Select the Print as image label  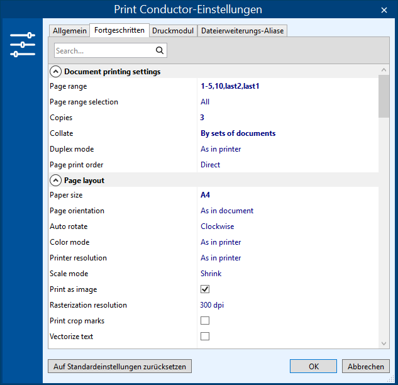74,289
